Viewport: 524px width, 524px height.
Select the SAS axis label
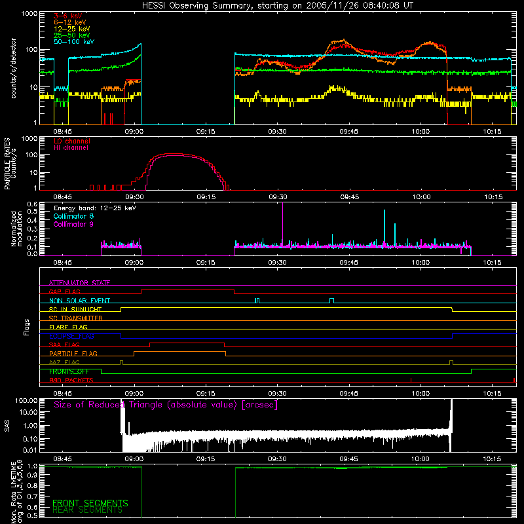tap(7, 425)
